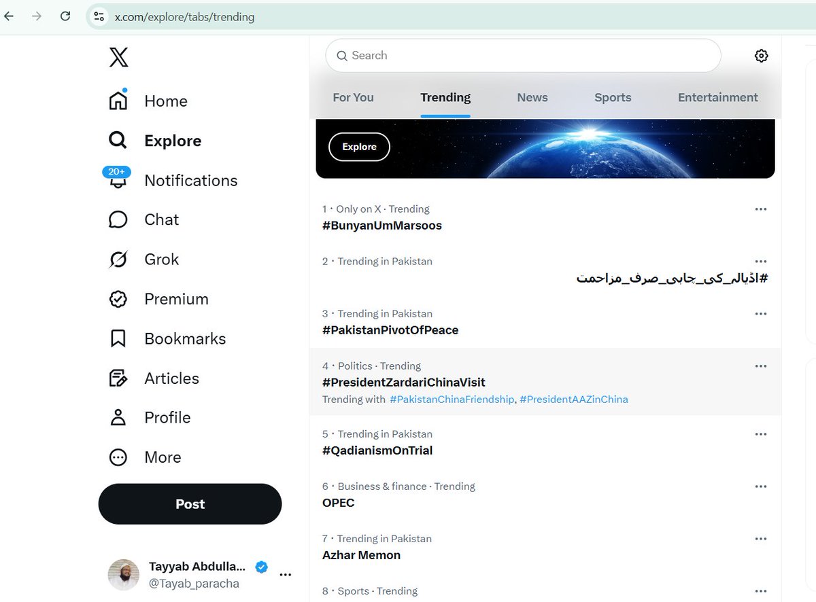
Task: Click the blue verified badge beside Tayyab Abdulla
Action: pyautogui.click(x=261, y=567)
